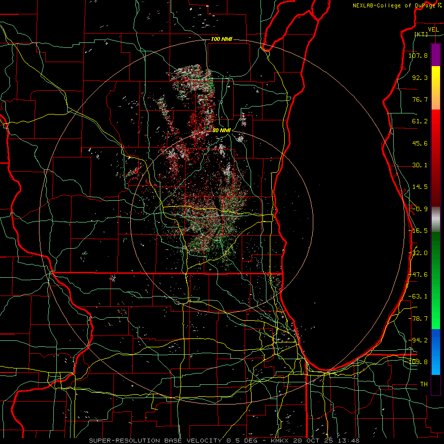Pick the yellow-orange segment of the color bar

pyautogui.click(x=436, y=88)
